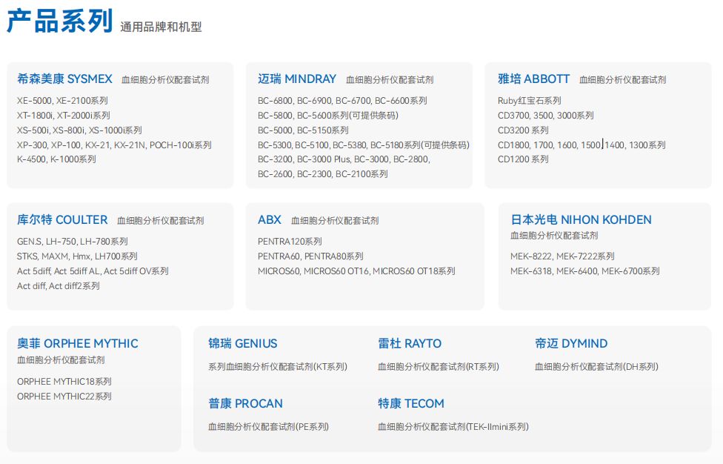The image size is (723, 464).
Task: Click 血细胞分析仪配套试剂 label beside ABX
Action: click(335, 220)
